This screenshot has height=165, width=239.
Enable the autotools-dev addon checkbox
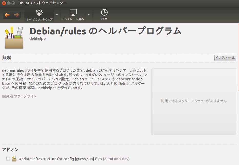click(x=8, y=159)
